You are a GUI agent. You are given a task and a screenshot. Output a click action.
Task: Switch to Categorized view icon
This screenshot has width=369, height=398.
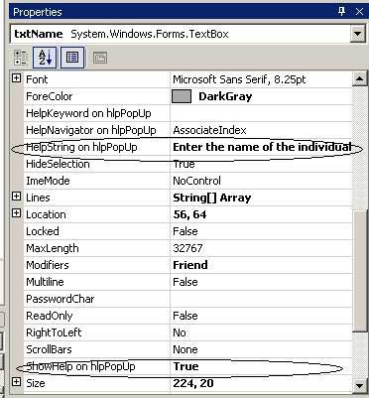pos(21,58)
